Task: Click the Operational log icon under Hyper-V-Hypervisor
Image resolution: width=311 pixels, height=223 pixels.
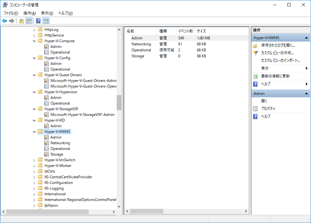Action: pos(46,103)
